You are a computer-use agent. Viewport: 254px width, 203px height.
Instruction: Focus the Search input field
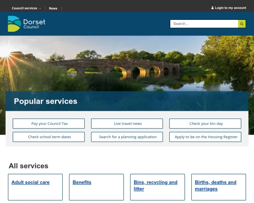click(204, 24)
